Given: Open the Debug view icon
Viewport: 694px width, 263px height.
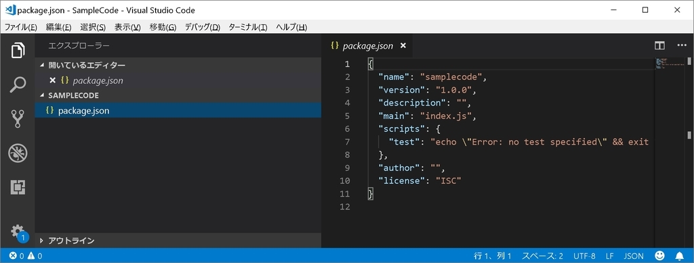Looking at the screenshot, I should (18, 153).
